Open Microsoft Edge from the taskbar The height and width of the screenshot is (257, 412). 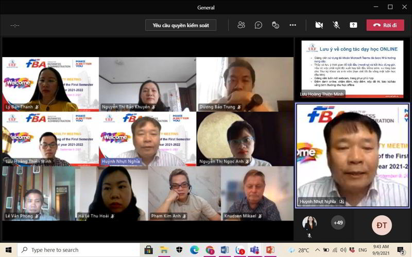[194, 250]
